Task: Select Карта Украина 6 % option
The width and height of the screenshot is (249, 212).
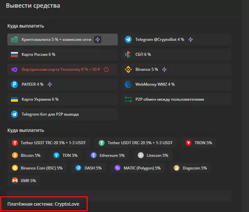Action: point(62,99)
